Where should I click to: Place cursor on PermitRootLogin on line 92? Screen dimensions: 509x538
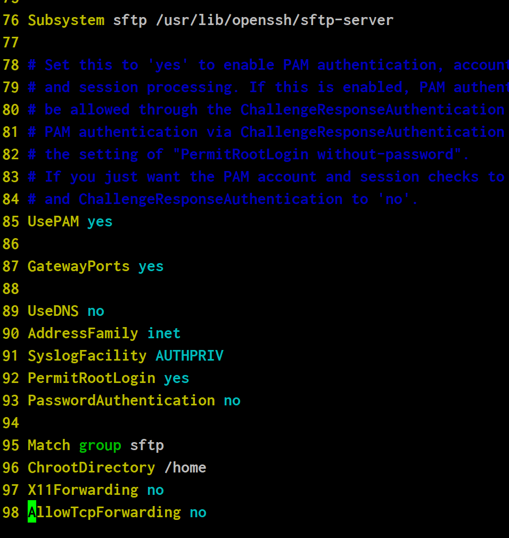(x=92, y=378)
